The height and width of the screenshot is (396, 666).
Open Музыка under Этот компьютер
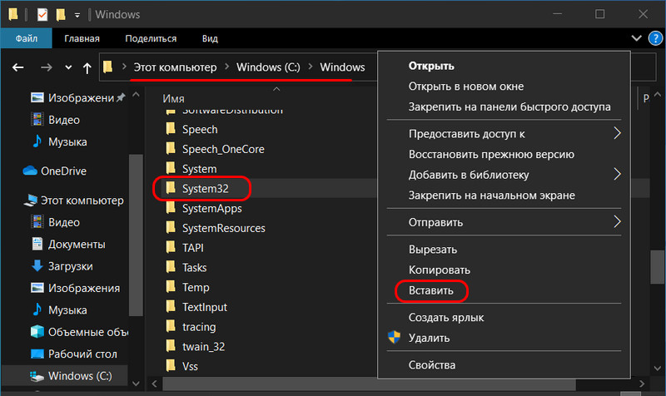tap(60, 309)
